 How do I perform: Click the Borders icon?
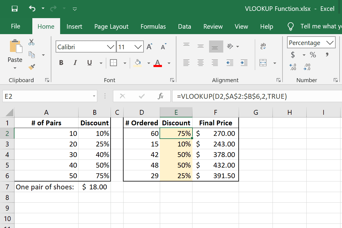point(113,63)
